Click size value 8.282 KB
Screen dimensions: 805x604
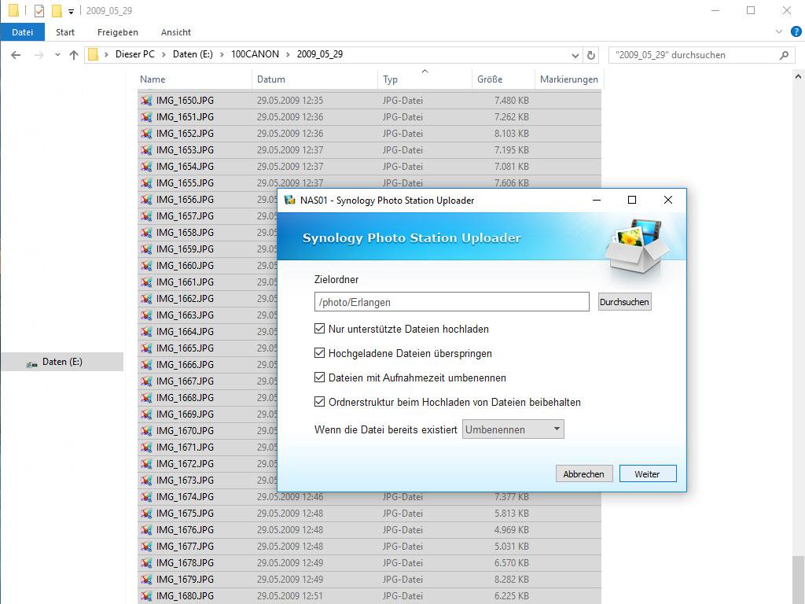[x=511, y=580]
